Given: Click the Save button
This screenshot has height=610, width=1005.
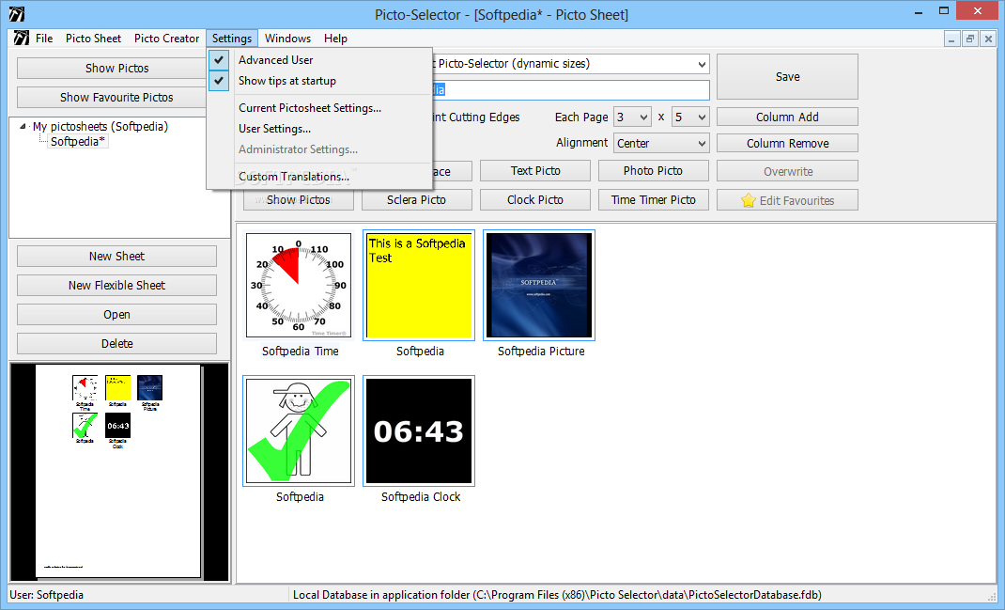Looking at the screenshot, I should coord(787,77).
